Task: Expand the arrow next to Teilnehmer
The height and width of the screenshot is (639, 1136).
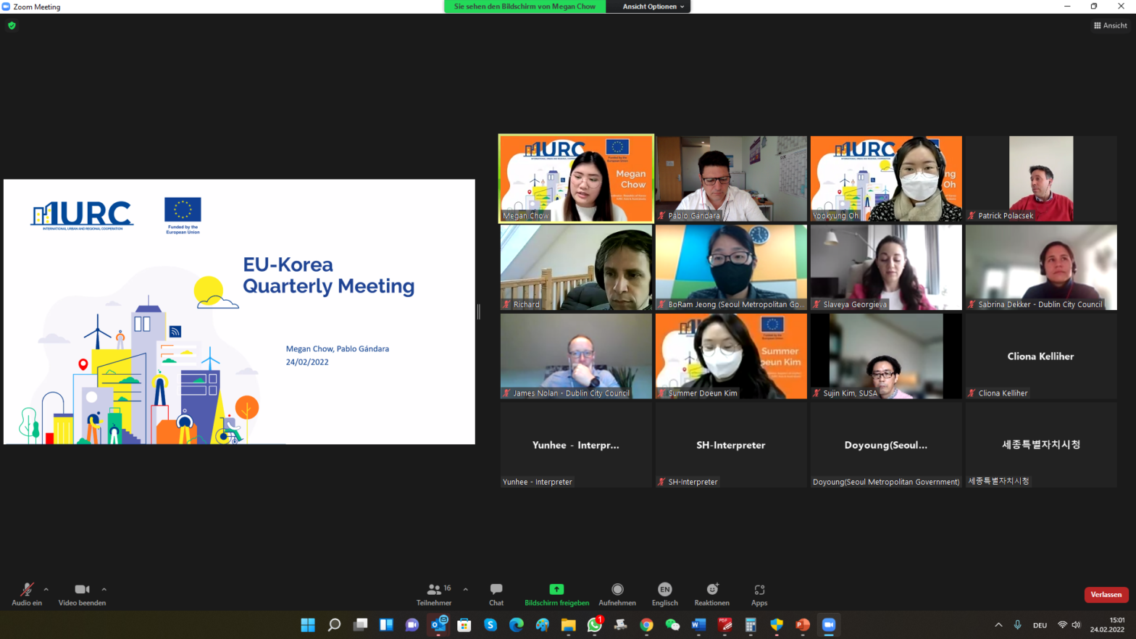Action: coord(465,589)
